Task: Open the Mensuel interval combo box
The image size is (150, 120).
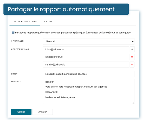Action: (x=89, y=41)
